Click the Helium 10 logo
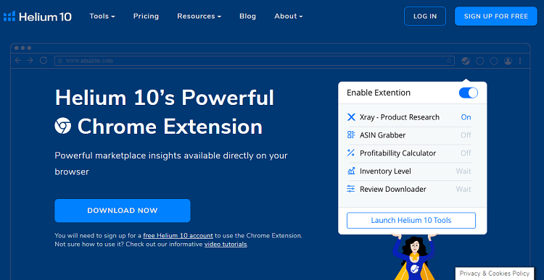Image resolution: width=544 pixels, height=280 pixels. pos(37,16)
